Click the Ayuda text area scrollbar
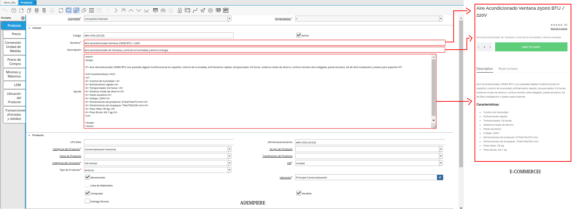This screenshot has height=209, width=572. [x=433, y=88]
